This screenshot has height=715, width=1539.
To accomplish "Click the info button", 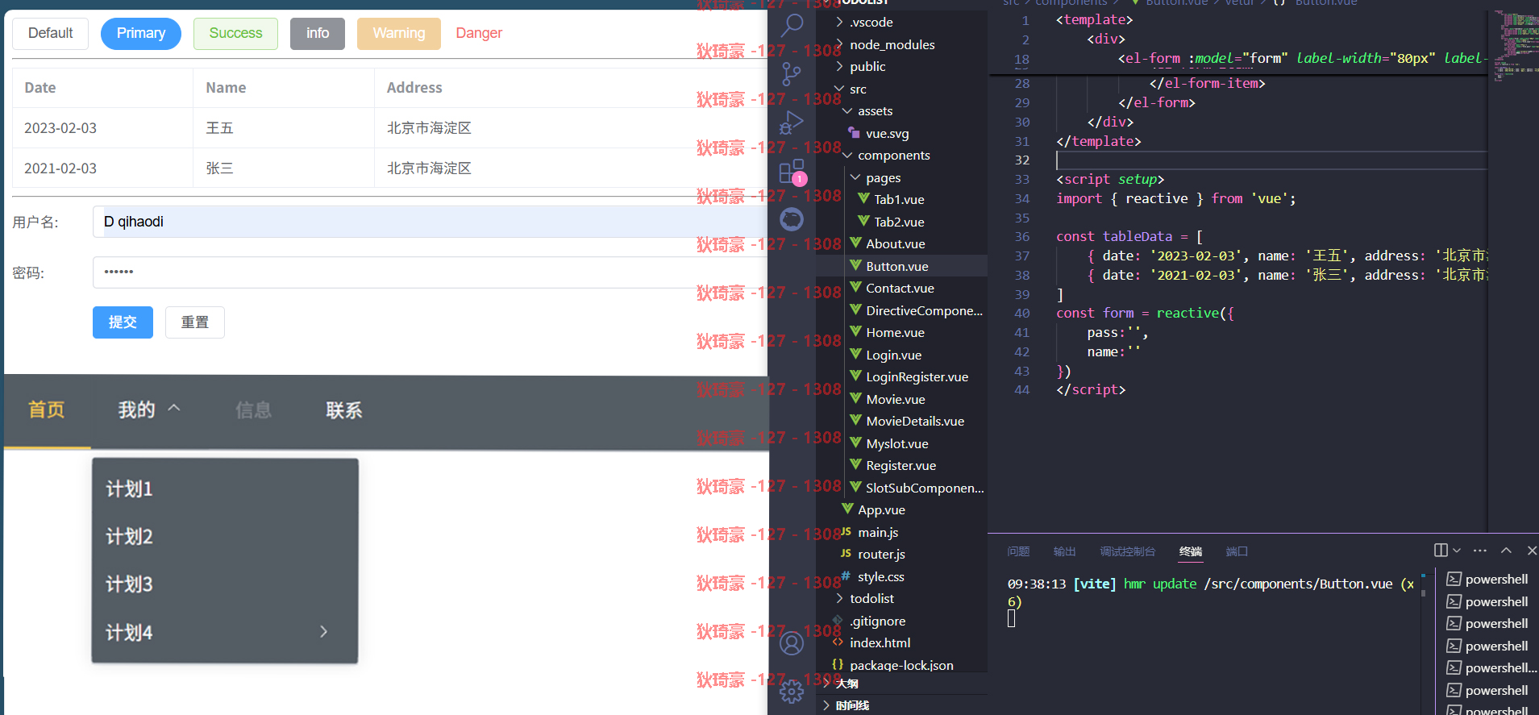I will 318,33.
